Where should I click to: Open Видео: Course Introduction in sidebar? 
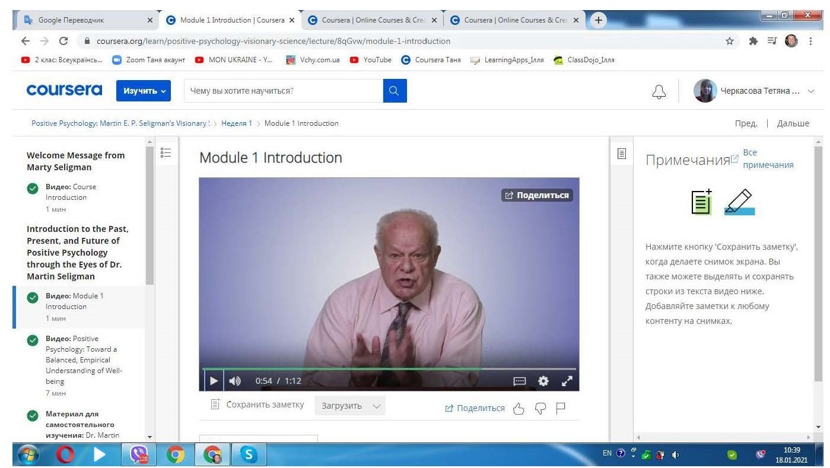pos(78,198)
